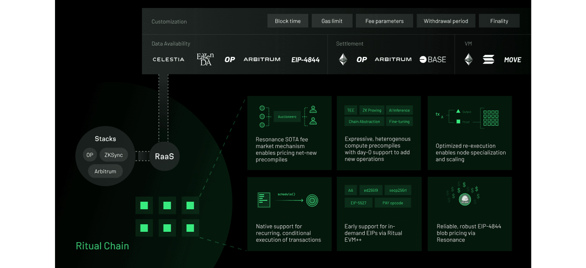The height and width of the screenshot is (268, 586).
Task: Click the Arbitrum logo under Data Availability
Action: point(262,60)
